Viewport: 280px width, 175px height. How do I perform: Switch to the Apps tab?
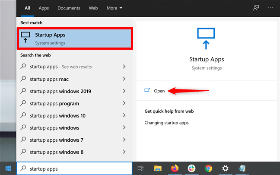tap(44, 8)
